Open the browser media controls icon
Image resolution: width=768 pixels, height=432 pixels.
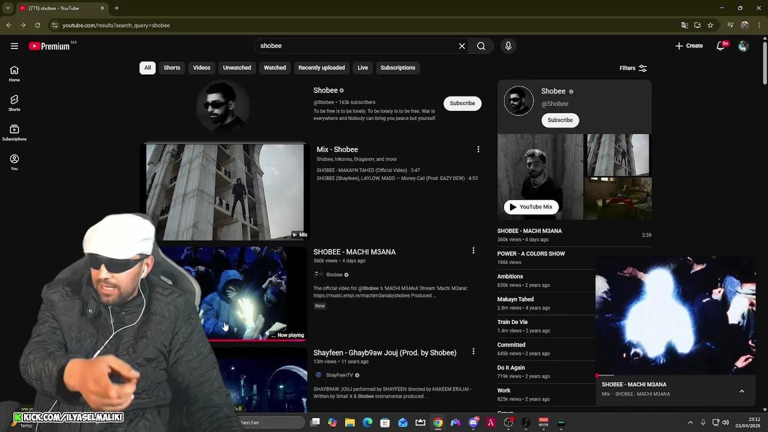coord(730,25)
